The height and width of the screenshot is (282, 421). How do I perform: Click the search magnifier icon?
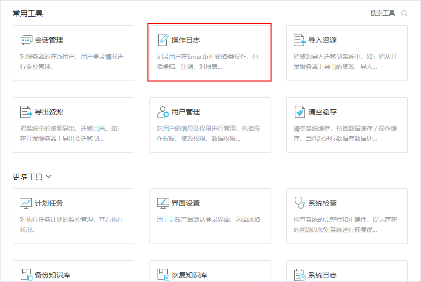(404, 13)
